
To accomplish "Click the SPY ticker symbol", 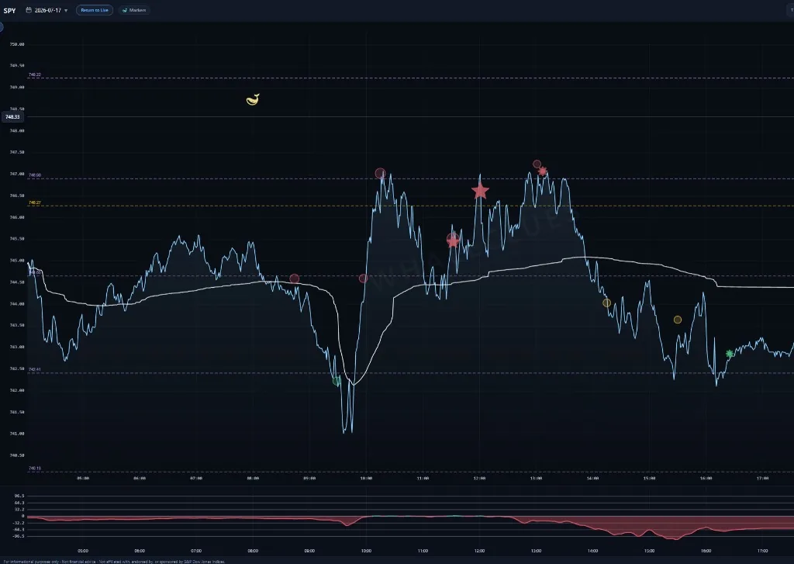I will click(x=9, y=10).
